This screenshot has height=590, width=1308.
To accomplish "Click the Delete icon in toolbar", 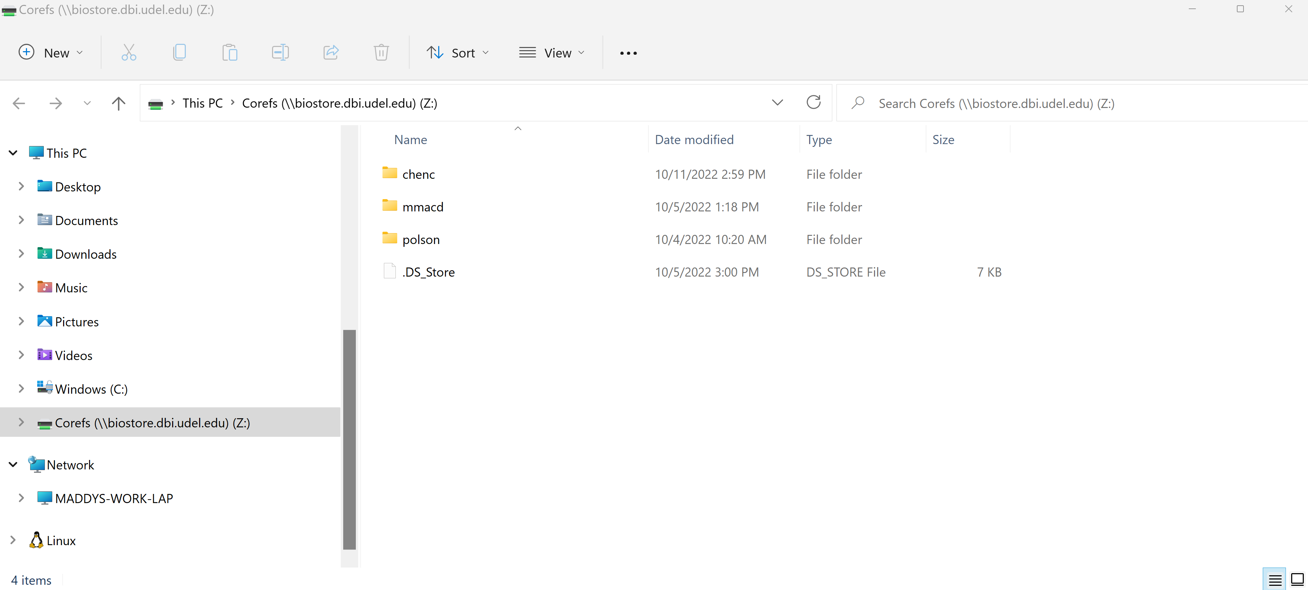I will [381, 53].
